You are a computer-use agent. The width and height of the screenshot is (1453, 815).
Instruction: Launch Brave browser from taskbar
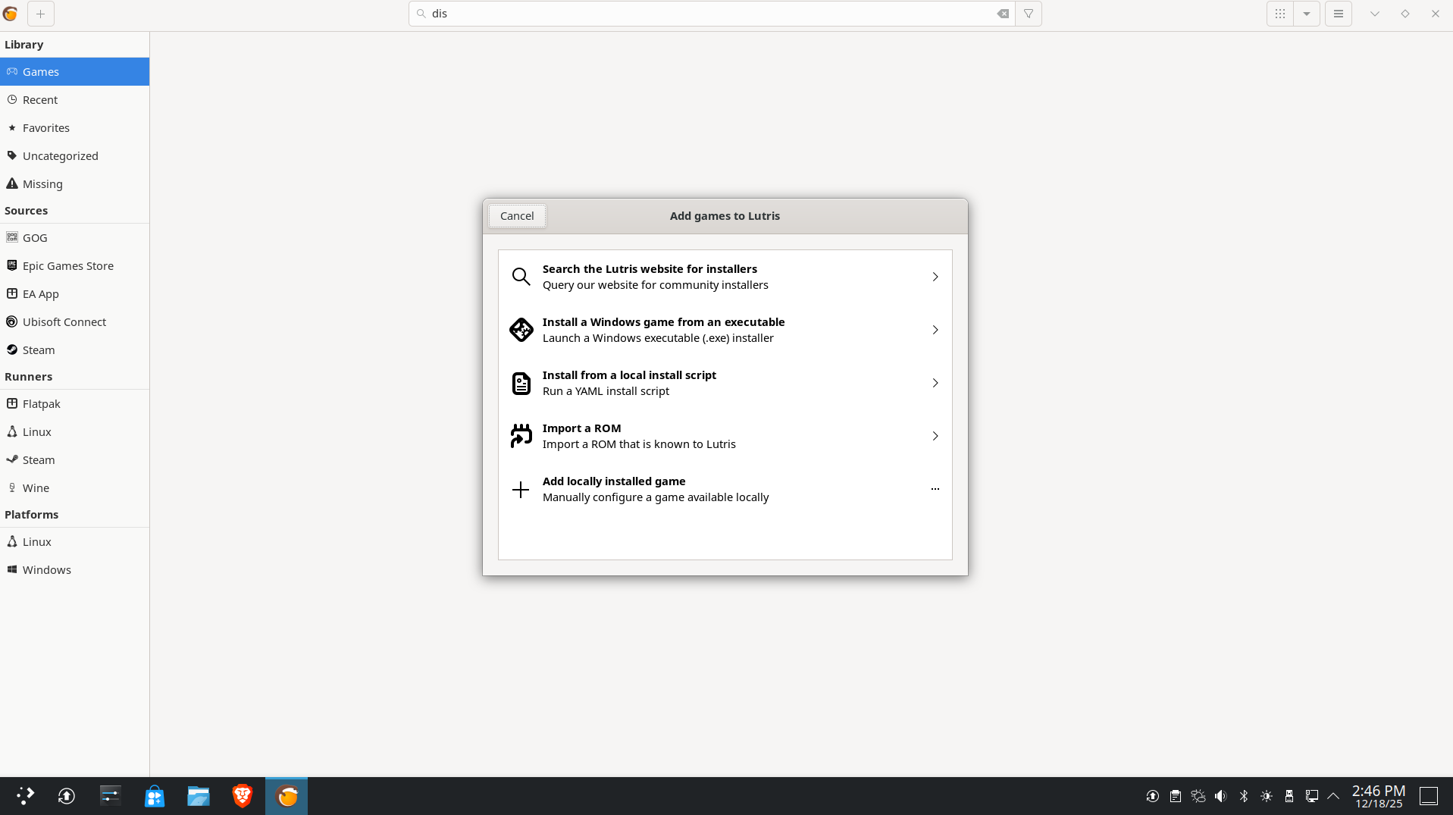point(243,796)
